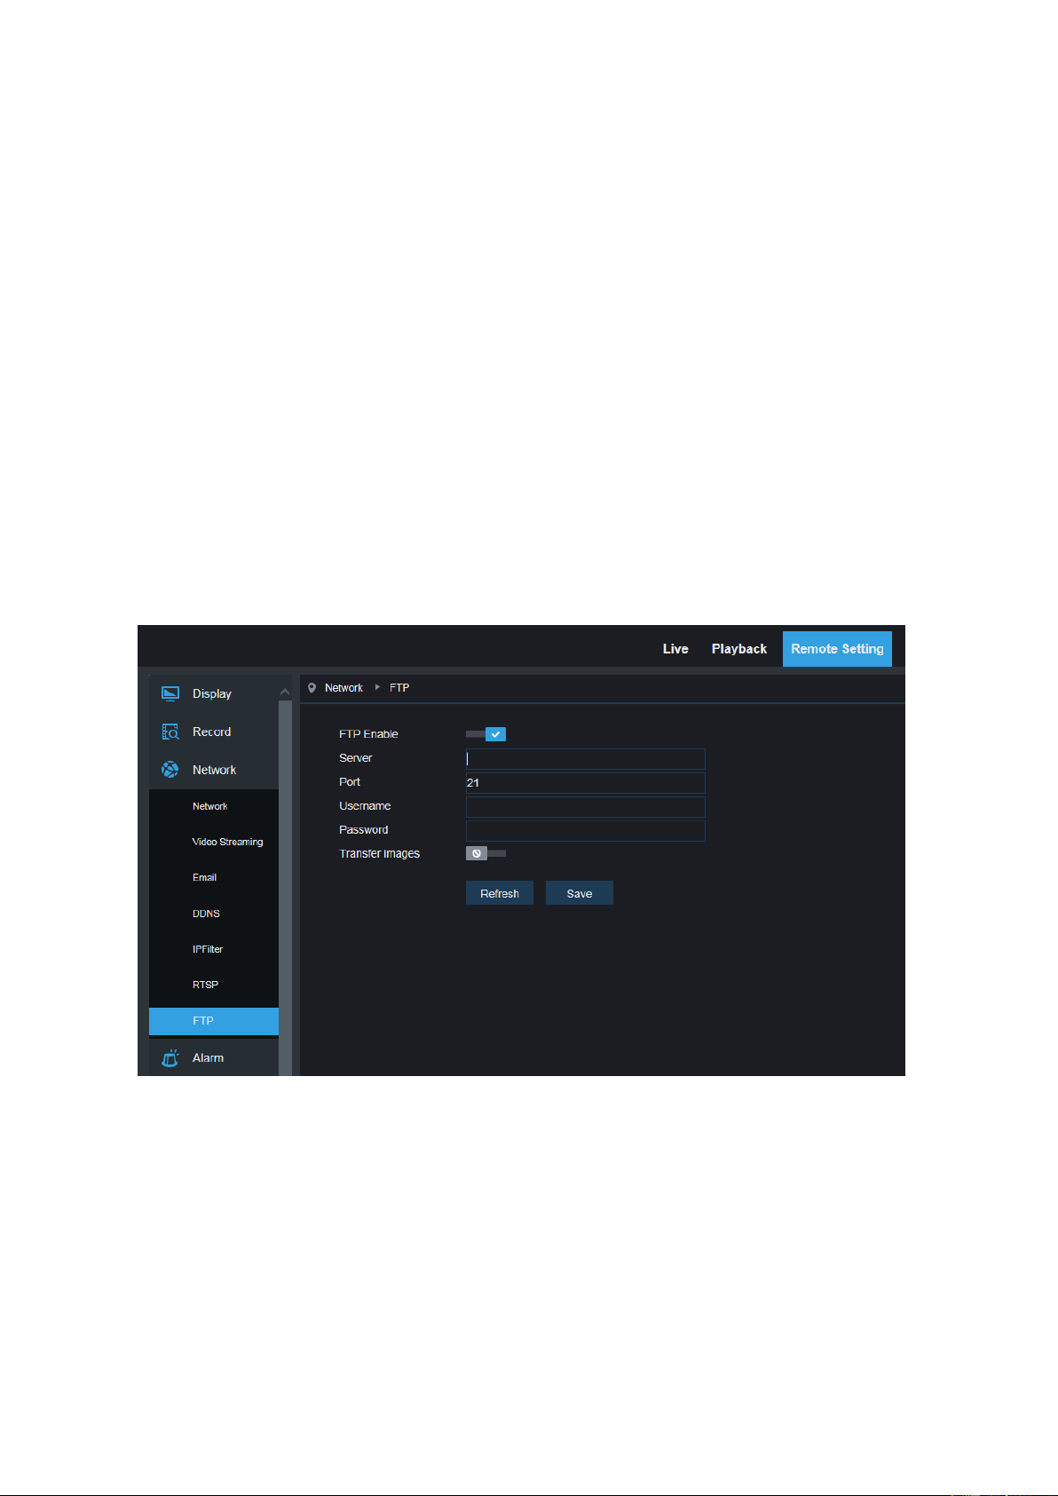Click the Transfer Images label
The width and height of the screenshot is (1058, 1496).
379,854
